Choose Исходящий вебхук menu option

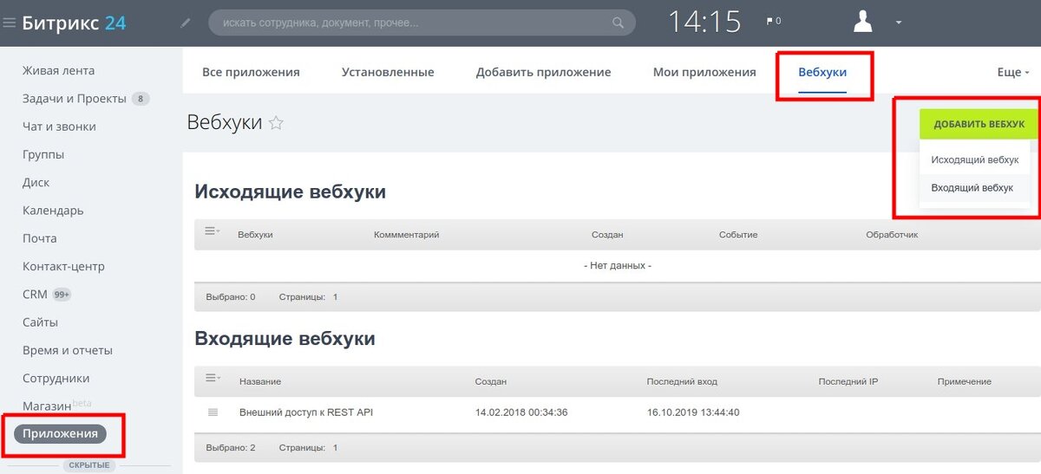point(974,160)
